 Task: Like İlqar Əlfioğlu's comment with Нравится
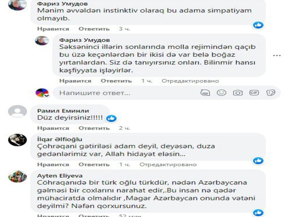pos(53,164)
